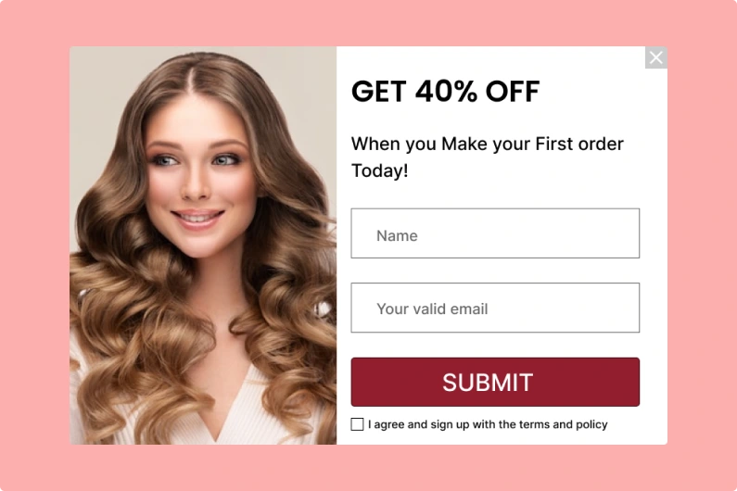The height and width of the screenshot is (491, 737).
Task: Click the woman's portrait photo
Action: click(x=203, y=245)
